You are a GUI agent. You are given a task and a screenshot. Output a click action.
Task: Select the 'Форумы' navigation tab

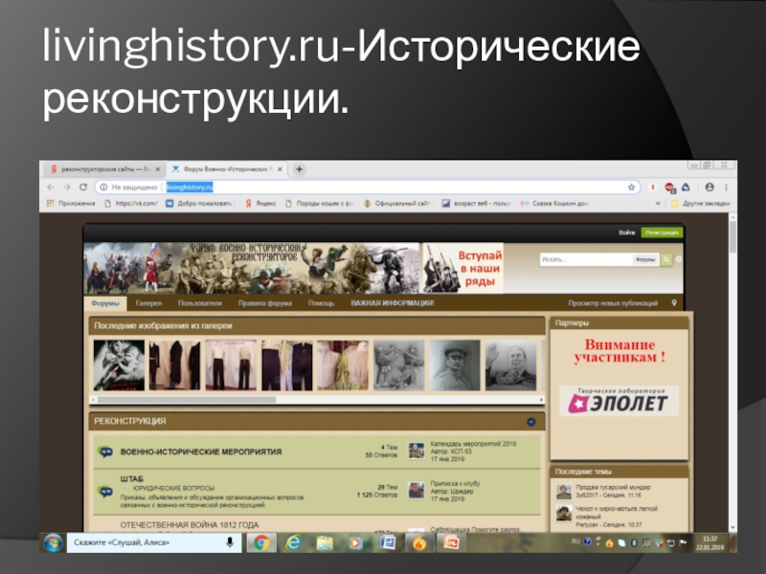tap(105, 303)
